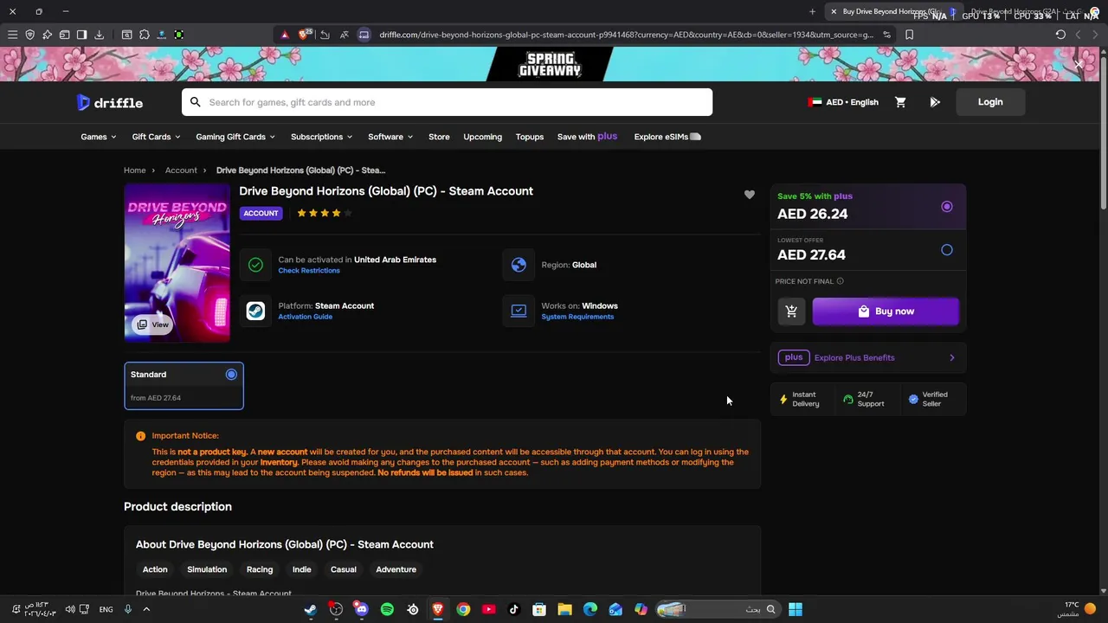Expand the Gift Cards menu dropdown

click(x=156, y=137)
